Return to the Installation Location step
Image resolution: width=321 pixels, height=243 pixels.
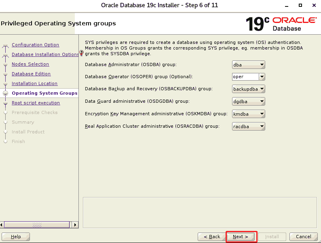point(35,83)
